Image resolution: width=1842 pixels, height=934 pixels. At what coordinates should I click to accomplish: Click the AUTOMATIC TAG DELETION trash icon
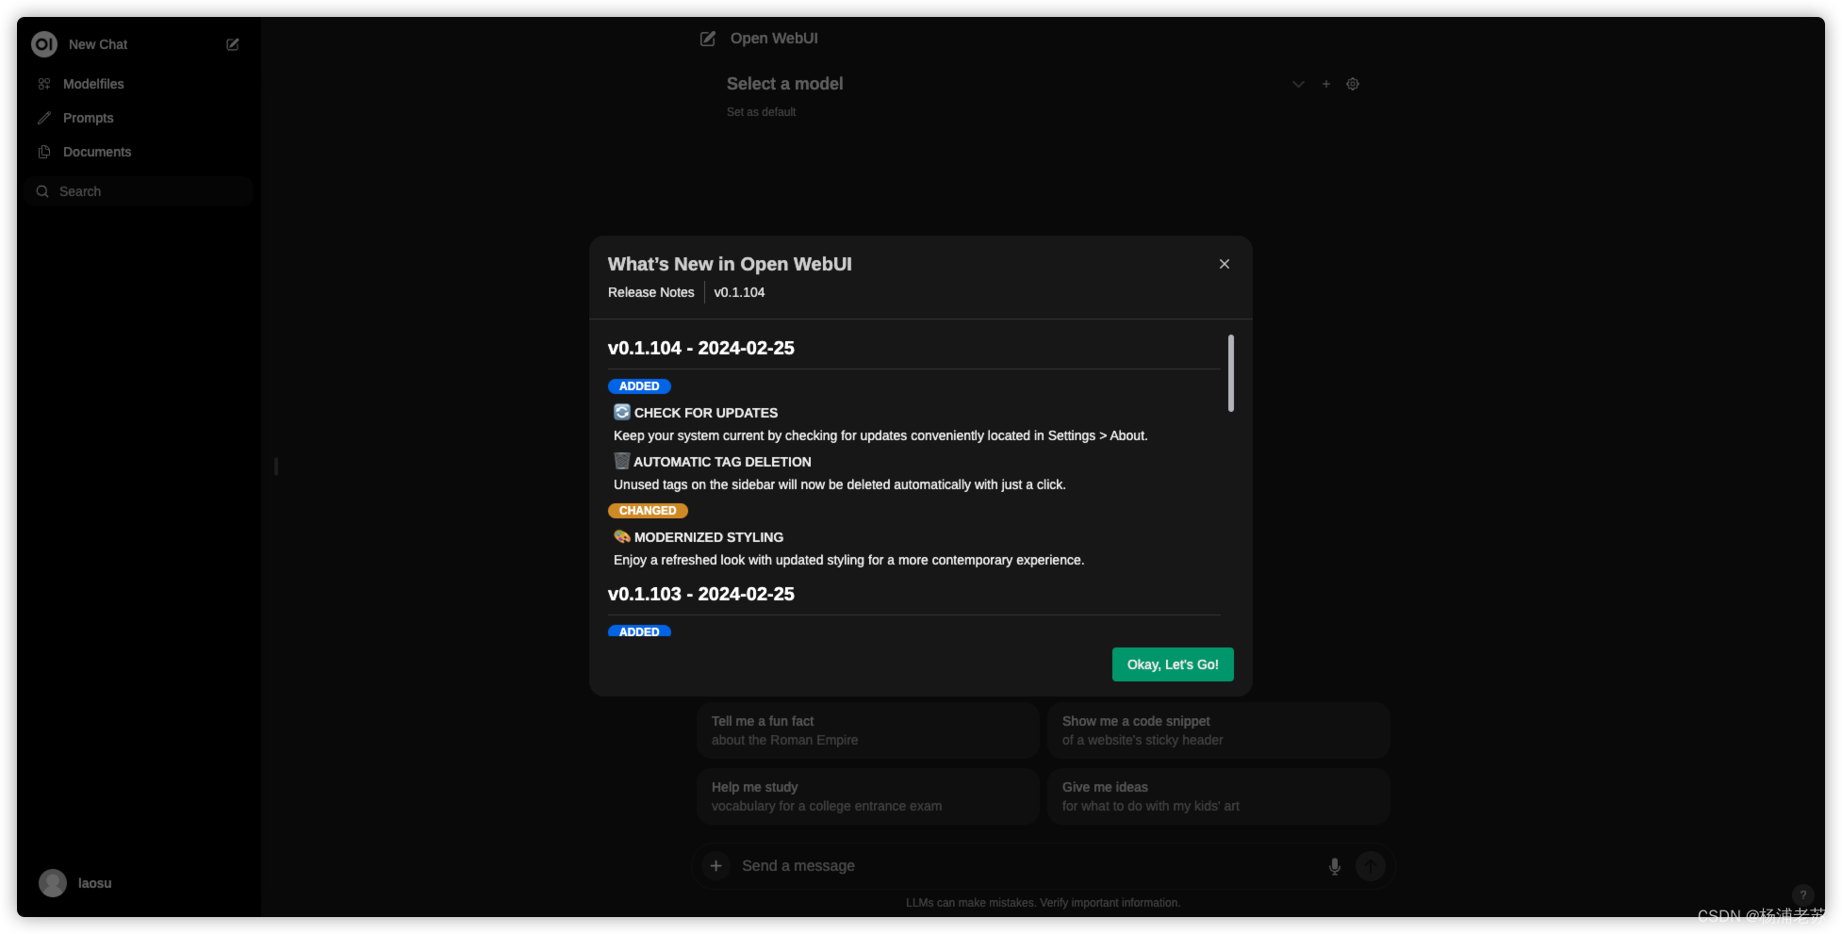coord(622,461)
